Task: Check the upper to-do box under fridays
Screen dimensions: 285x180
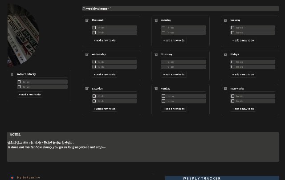Action: (232, 62)
